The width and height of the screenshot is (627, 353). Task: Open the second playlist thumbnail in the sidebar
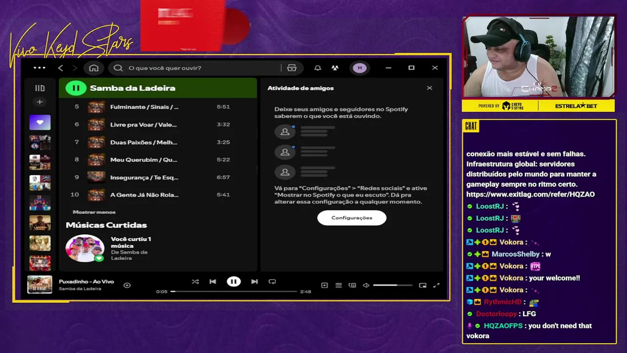pos(40,142)
